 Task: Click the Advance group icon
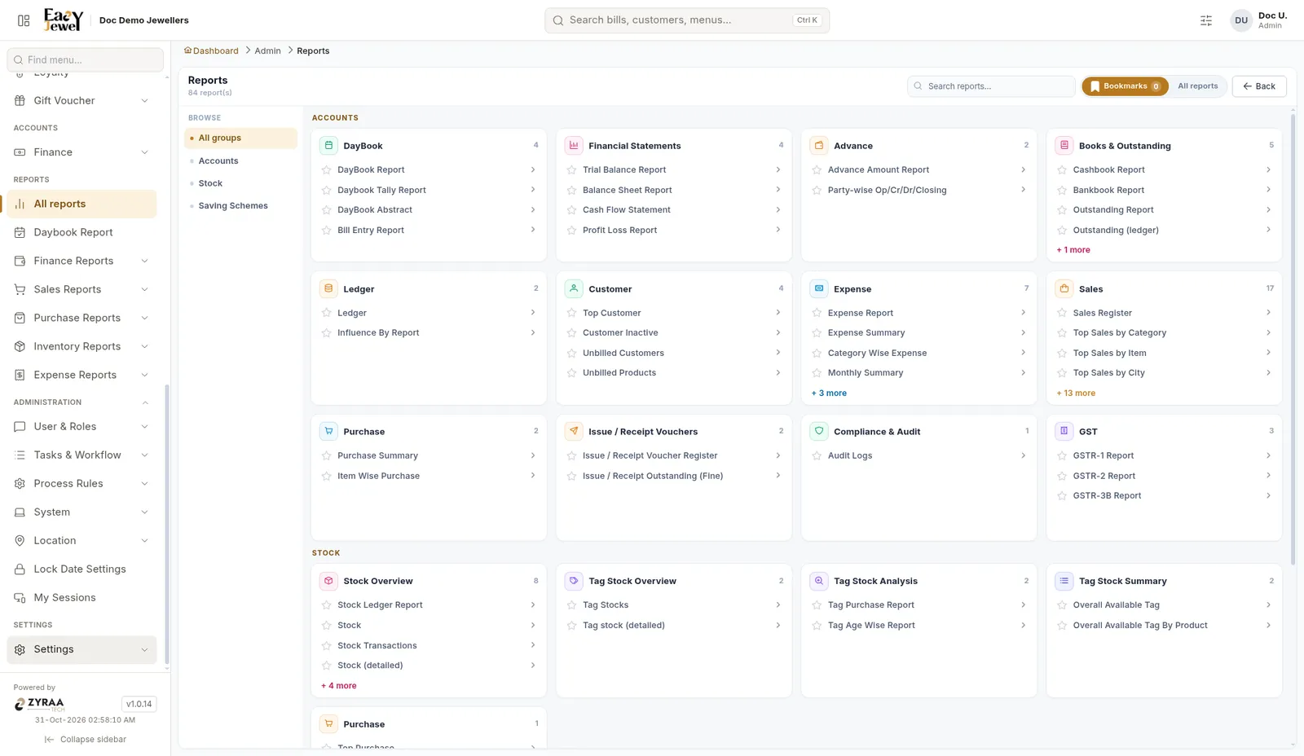tap(819, 146)
